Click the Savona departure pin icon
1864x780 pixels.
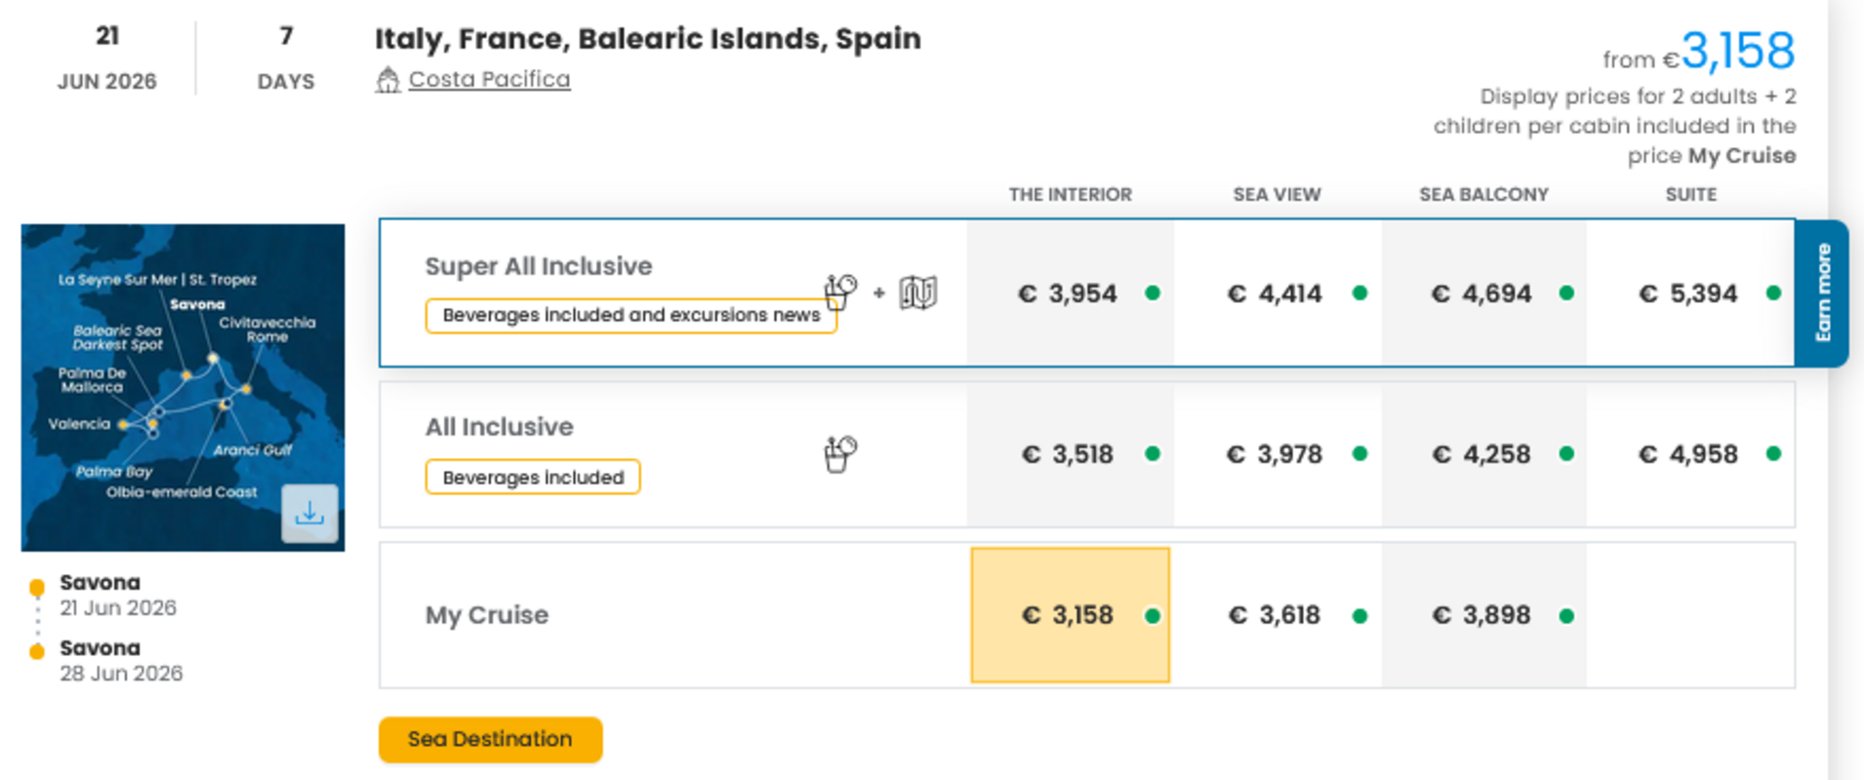(x=37, y=587)
